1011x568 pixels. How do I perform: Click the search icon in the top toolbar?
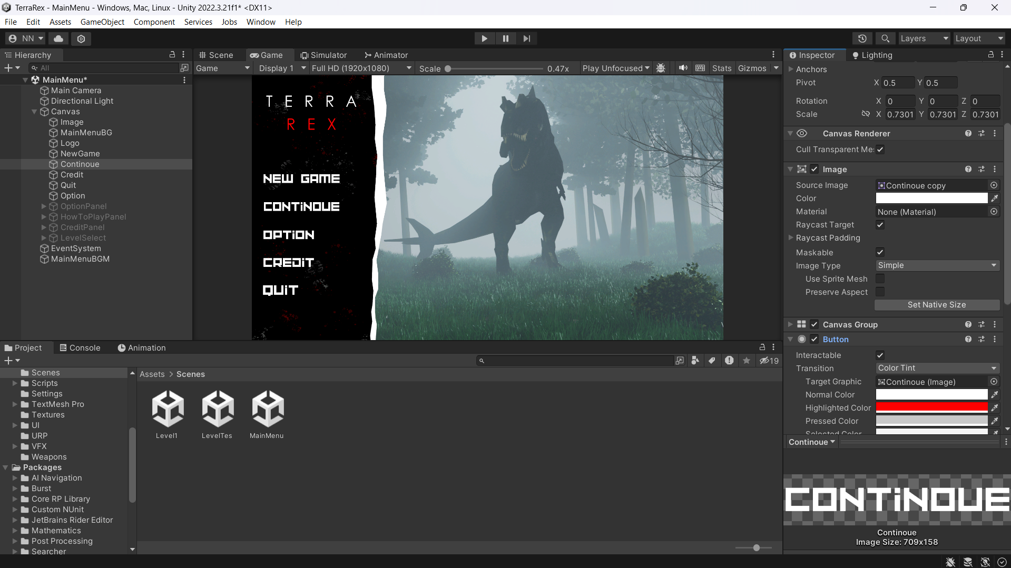click(x=885, y=38)
